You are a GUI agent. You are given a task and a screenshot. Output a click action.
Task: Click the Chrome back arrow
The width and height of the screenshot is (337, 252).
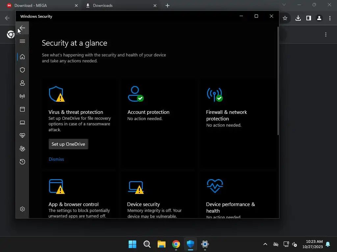click(x=7, y=18)
